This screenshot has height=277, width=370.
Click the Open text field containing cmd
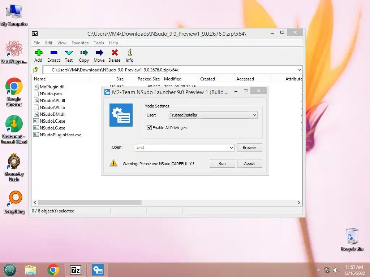(182, 148)
